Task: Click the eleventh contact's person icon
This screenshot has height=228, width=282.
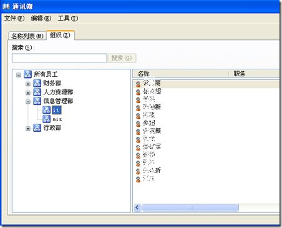Action: 138,163
